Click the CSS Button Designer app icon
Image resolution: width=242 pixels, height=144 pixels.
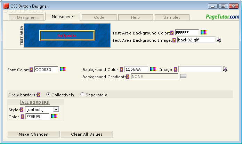[6, 6]
